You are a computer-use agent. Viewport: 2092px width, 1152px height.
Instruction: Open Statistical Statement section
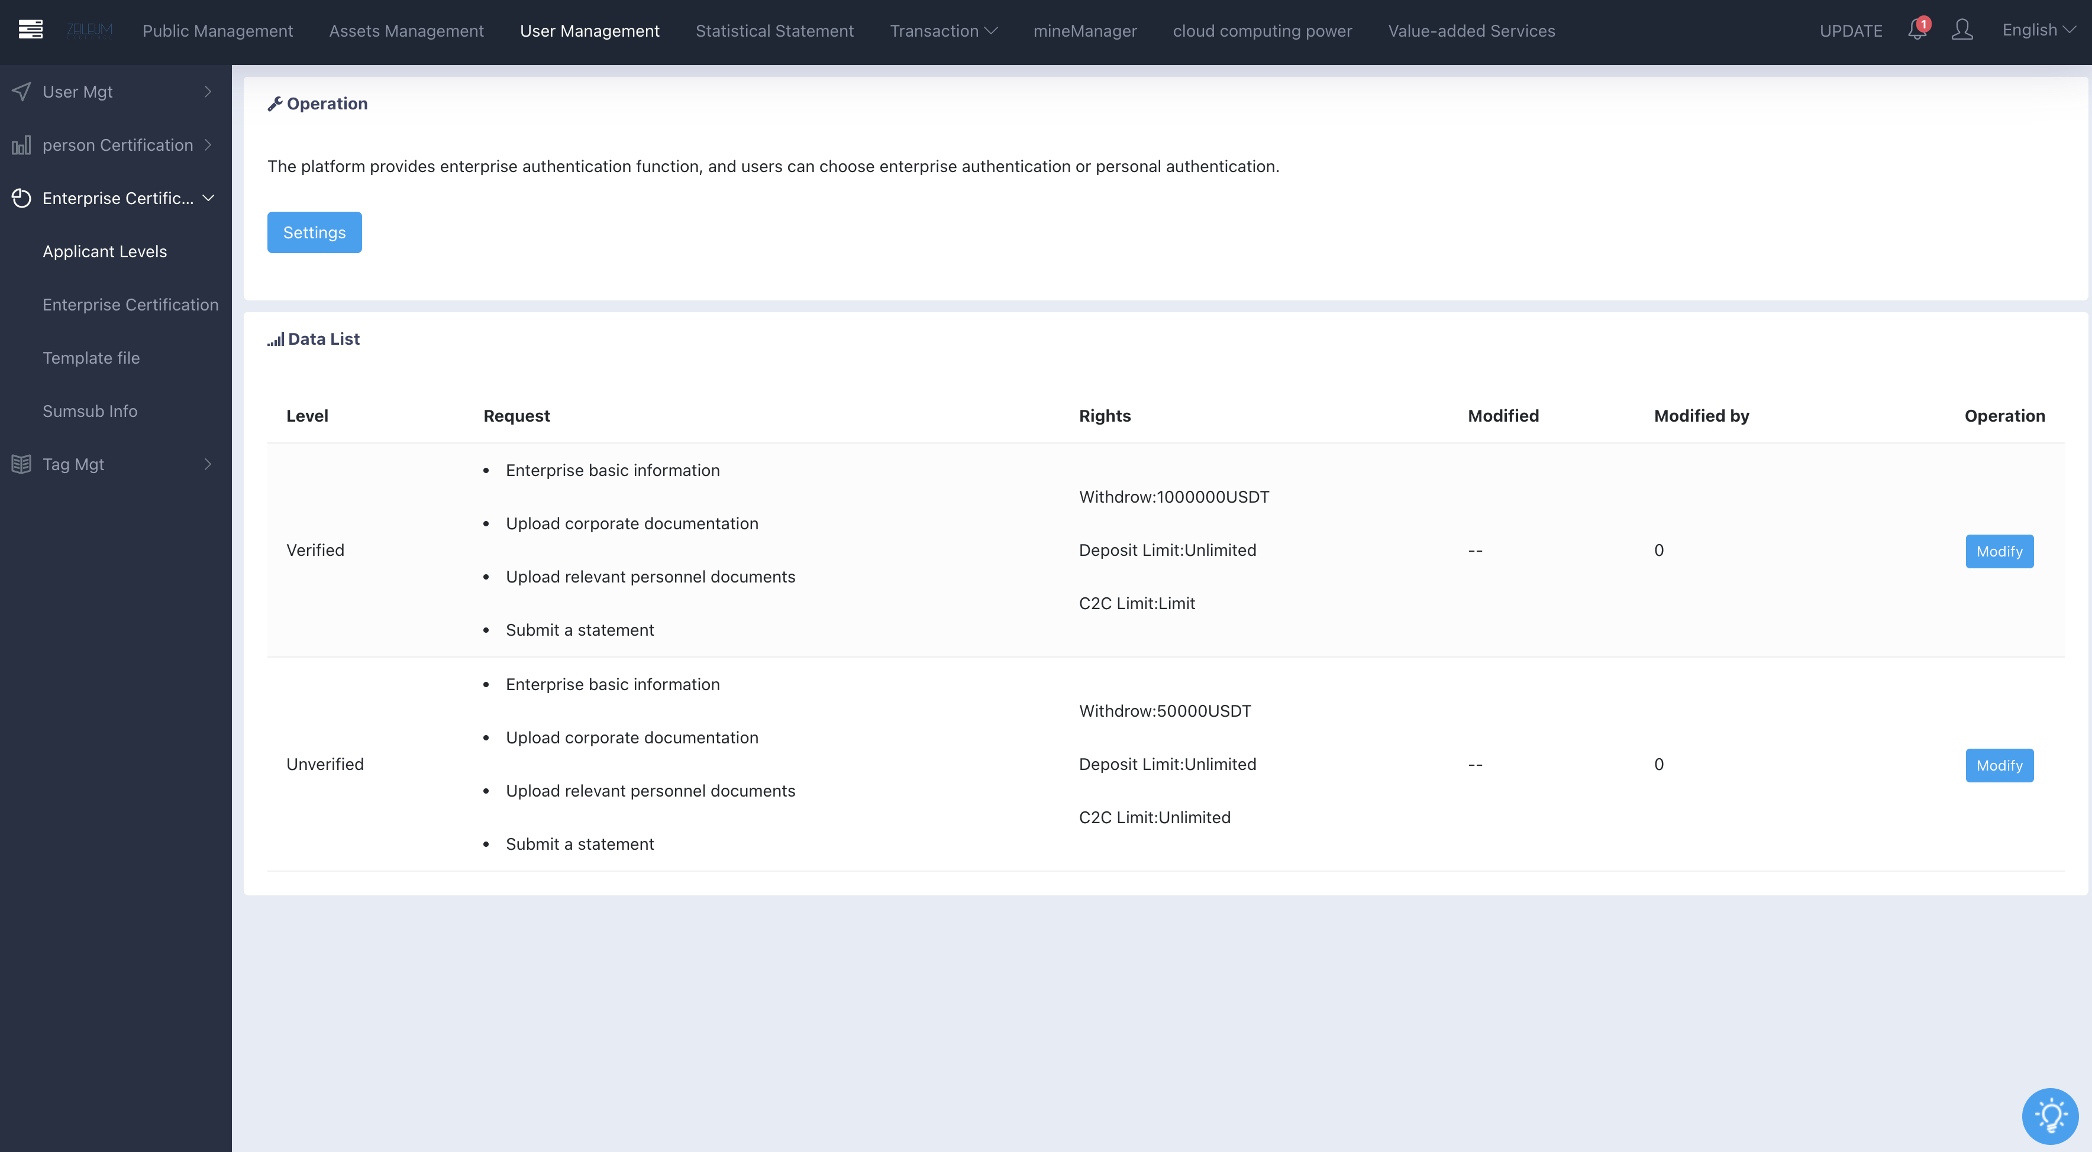pos(774,31)
